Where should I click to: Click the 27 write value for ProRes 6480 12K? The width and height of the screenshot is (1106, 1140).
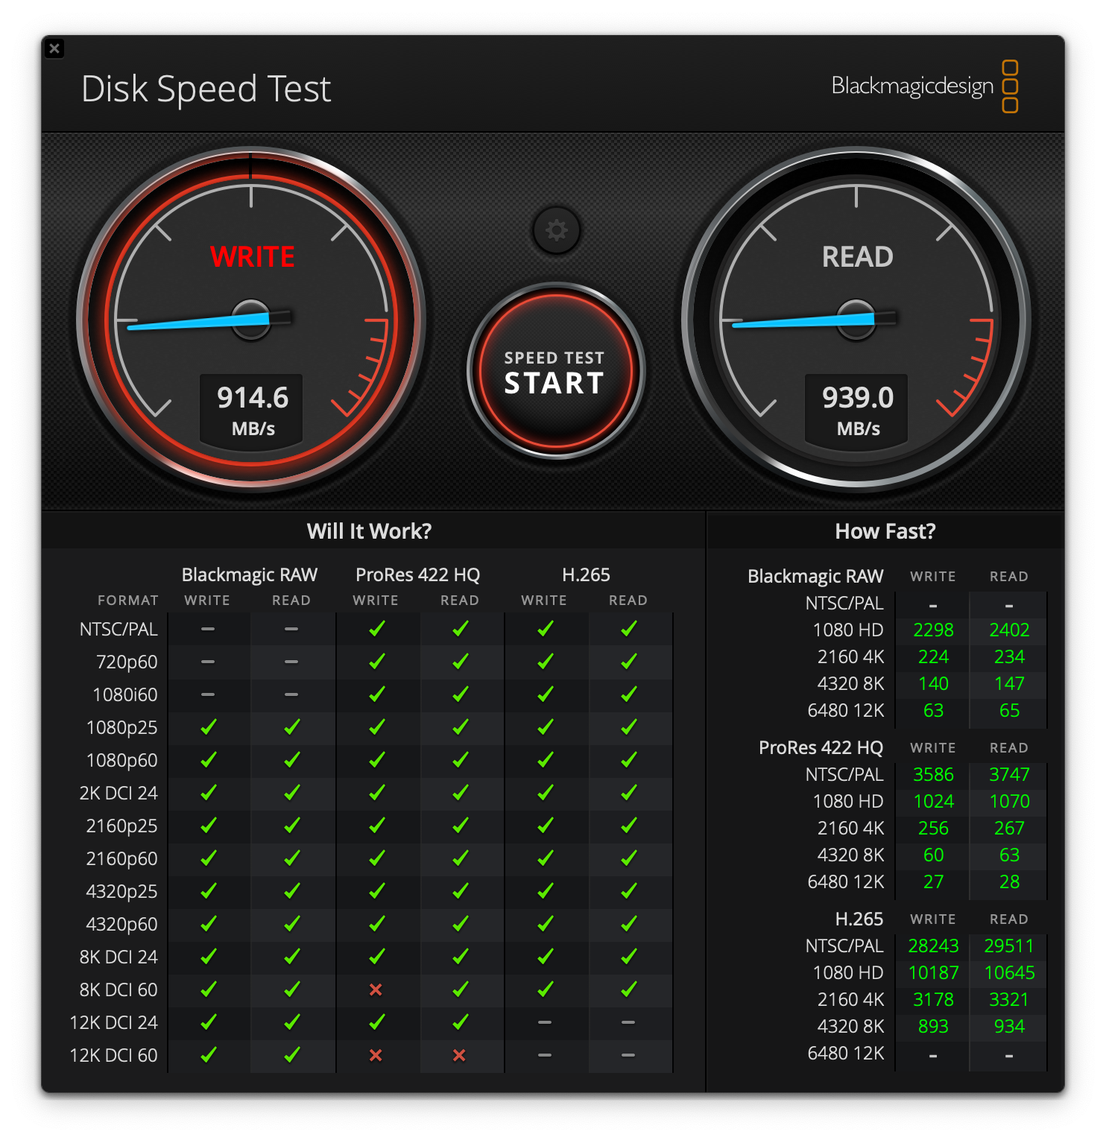point(933,882)
